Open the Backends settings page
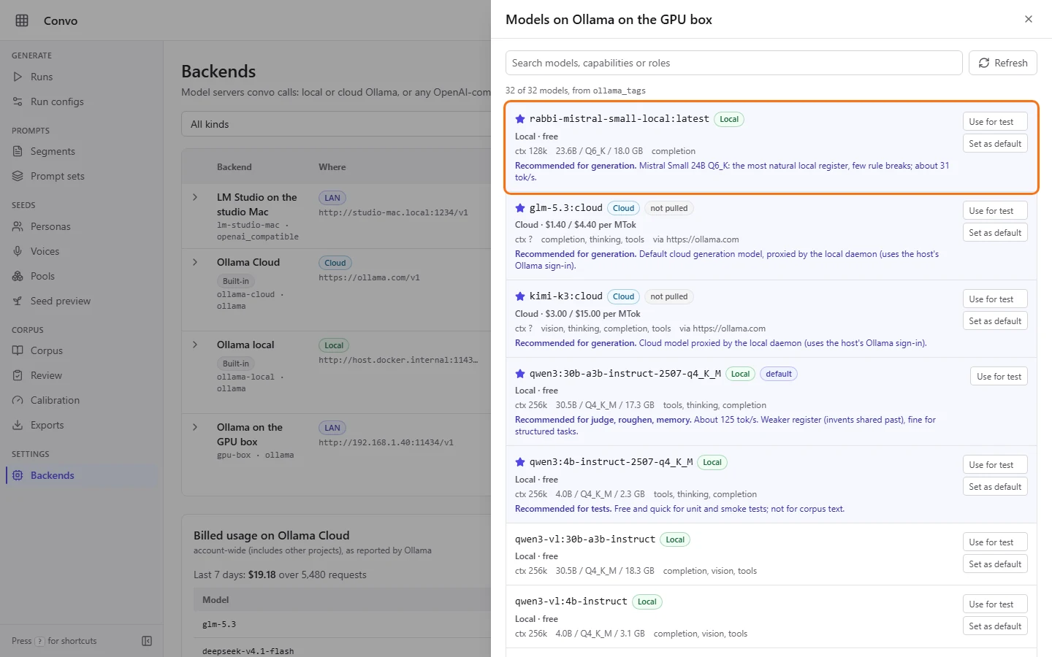1052x657 pixels. [81, 475]
